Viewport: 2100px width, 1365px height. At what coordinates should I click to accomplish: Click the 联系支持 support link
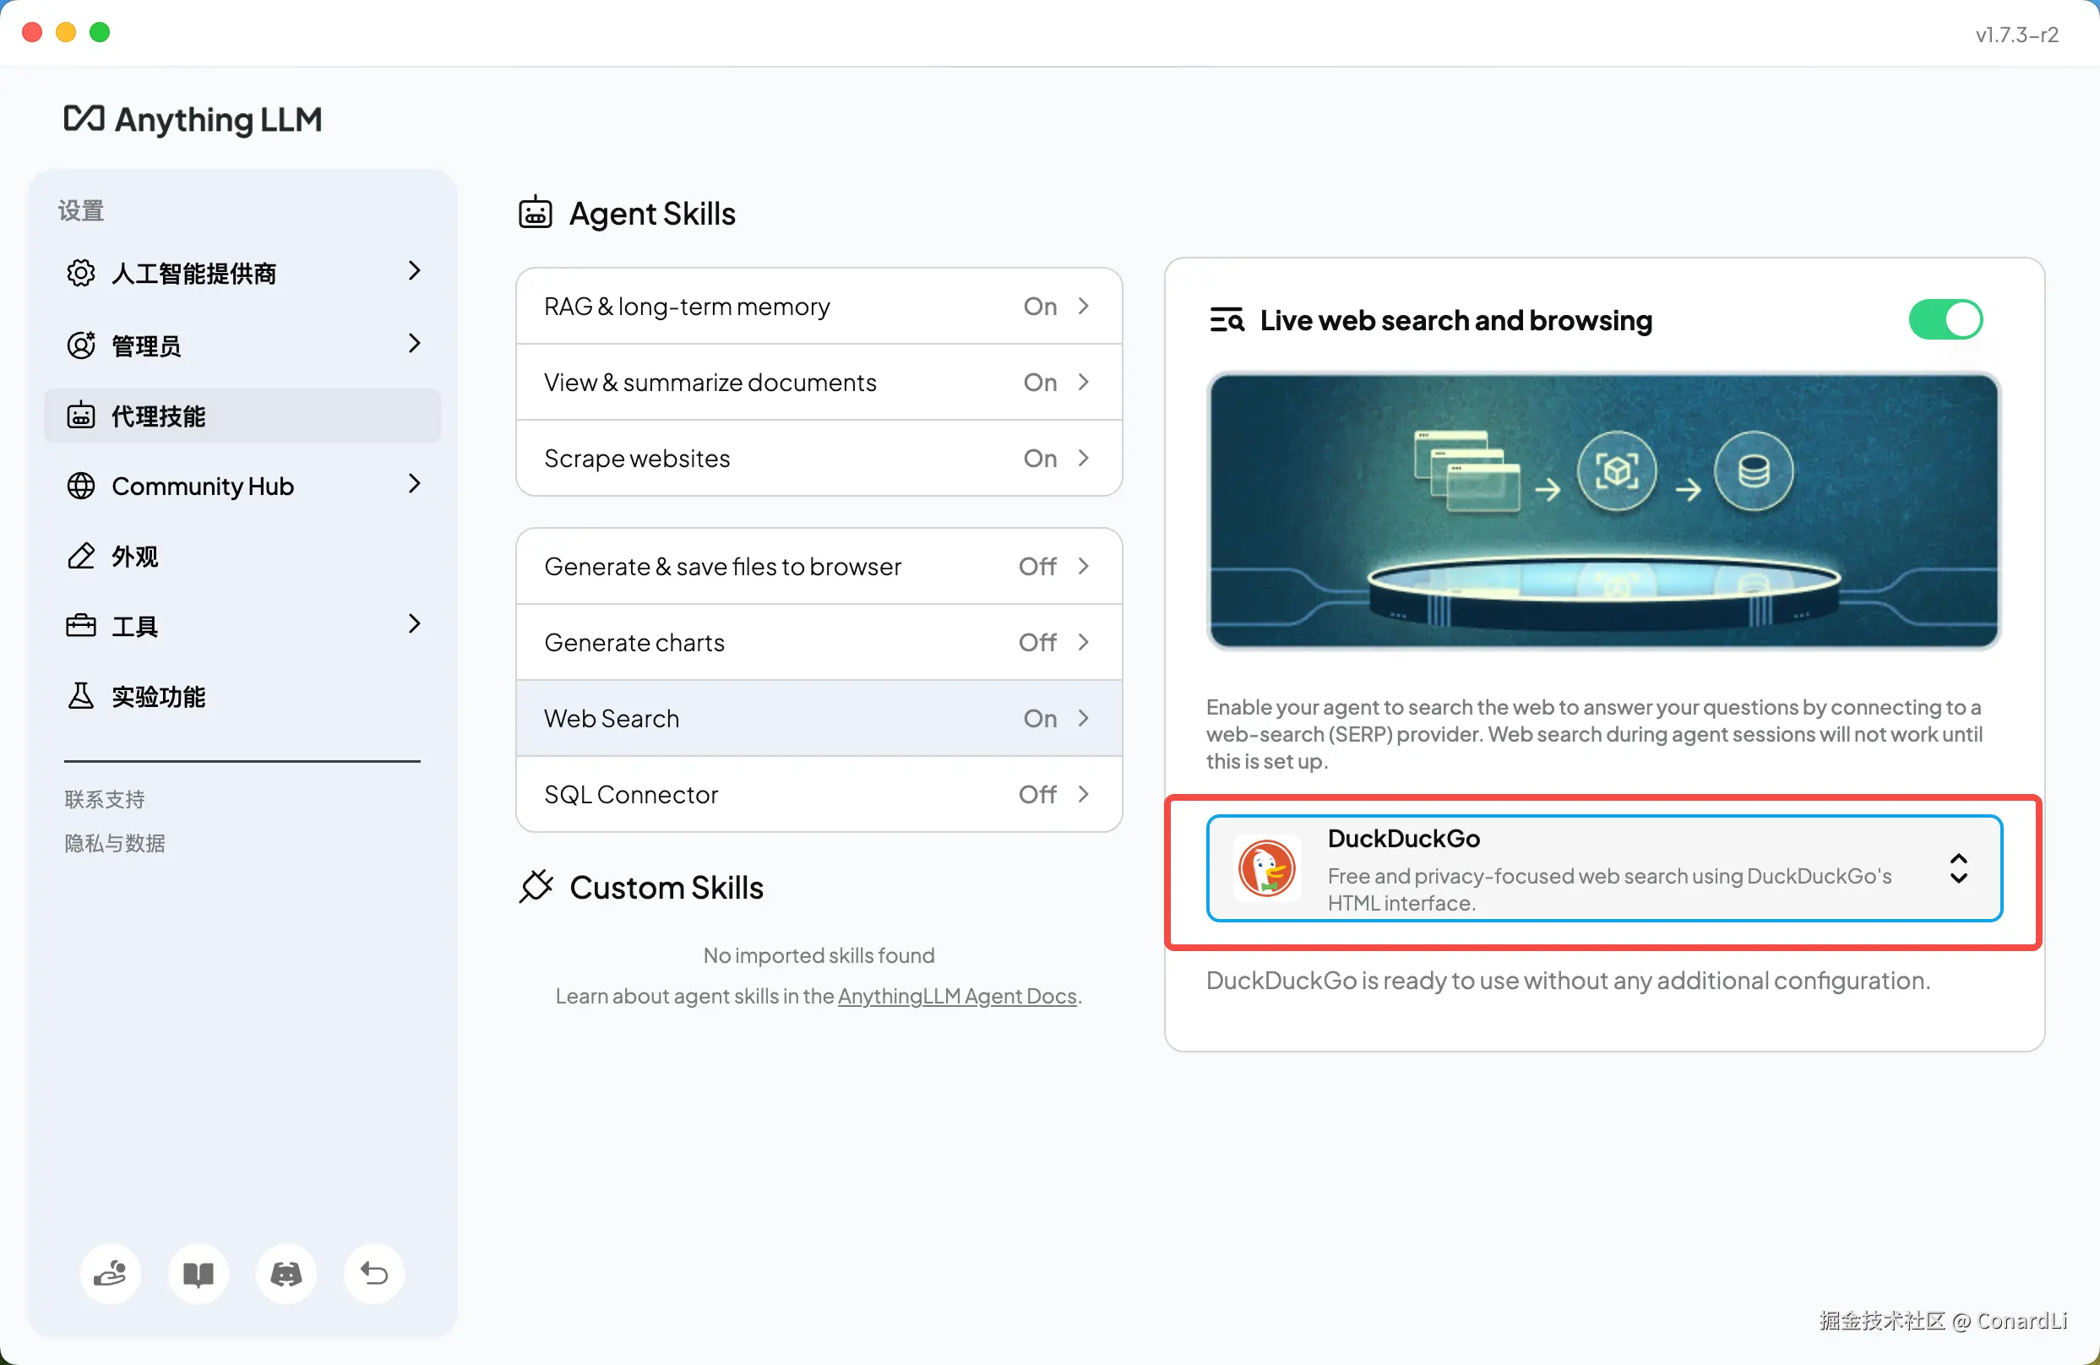point(105,798)
